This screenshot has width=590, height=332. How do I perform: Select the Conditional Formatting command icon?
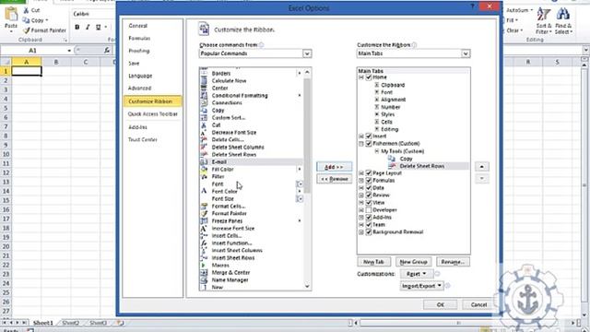tap(204, 95)
